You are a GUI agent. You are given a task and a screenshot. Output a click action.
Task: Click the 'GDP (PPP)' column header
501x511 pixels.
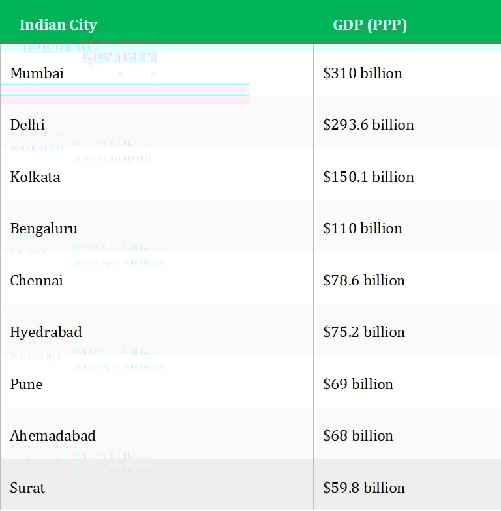pyautogui.click(x=369, y=25)
